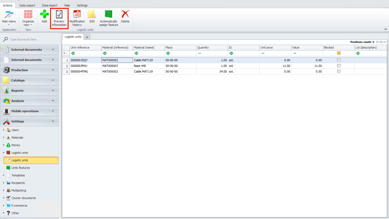The height and width of the screenshot is (219, 389).
Task: Collapse the Settings section
Action: pos(29,121)
